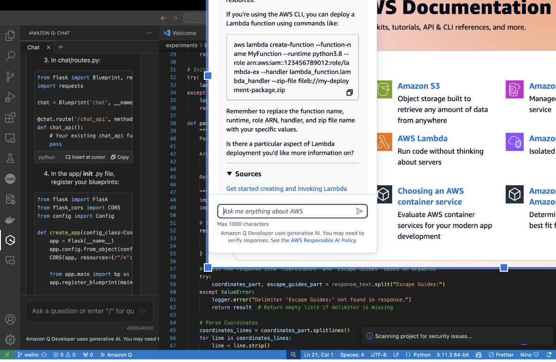Collapse the Sources section
Image resolution: width=556 pixels, height=362 pixels.
(244, 174)
